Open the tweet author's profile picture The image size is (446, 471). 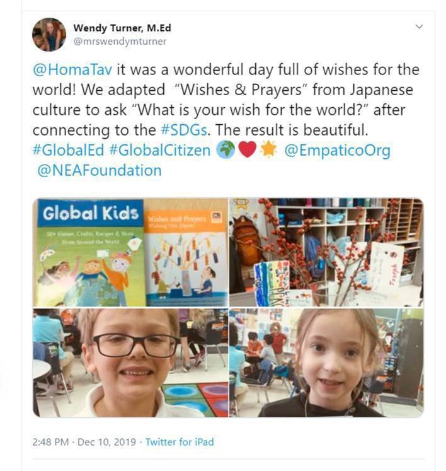pos(49,35)
